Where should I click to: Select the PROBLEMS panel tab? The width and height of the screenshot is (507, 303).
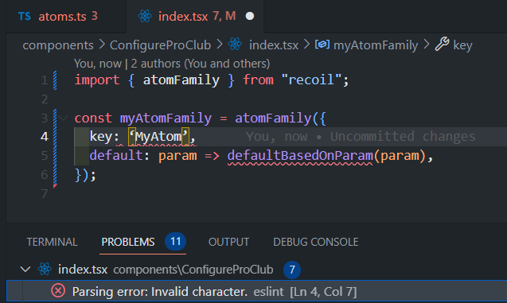coord(128,242)
